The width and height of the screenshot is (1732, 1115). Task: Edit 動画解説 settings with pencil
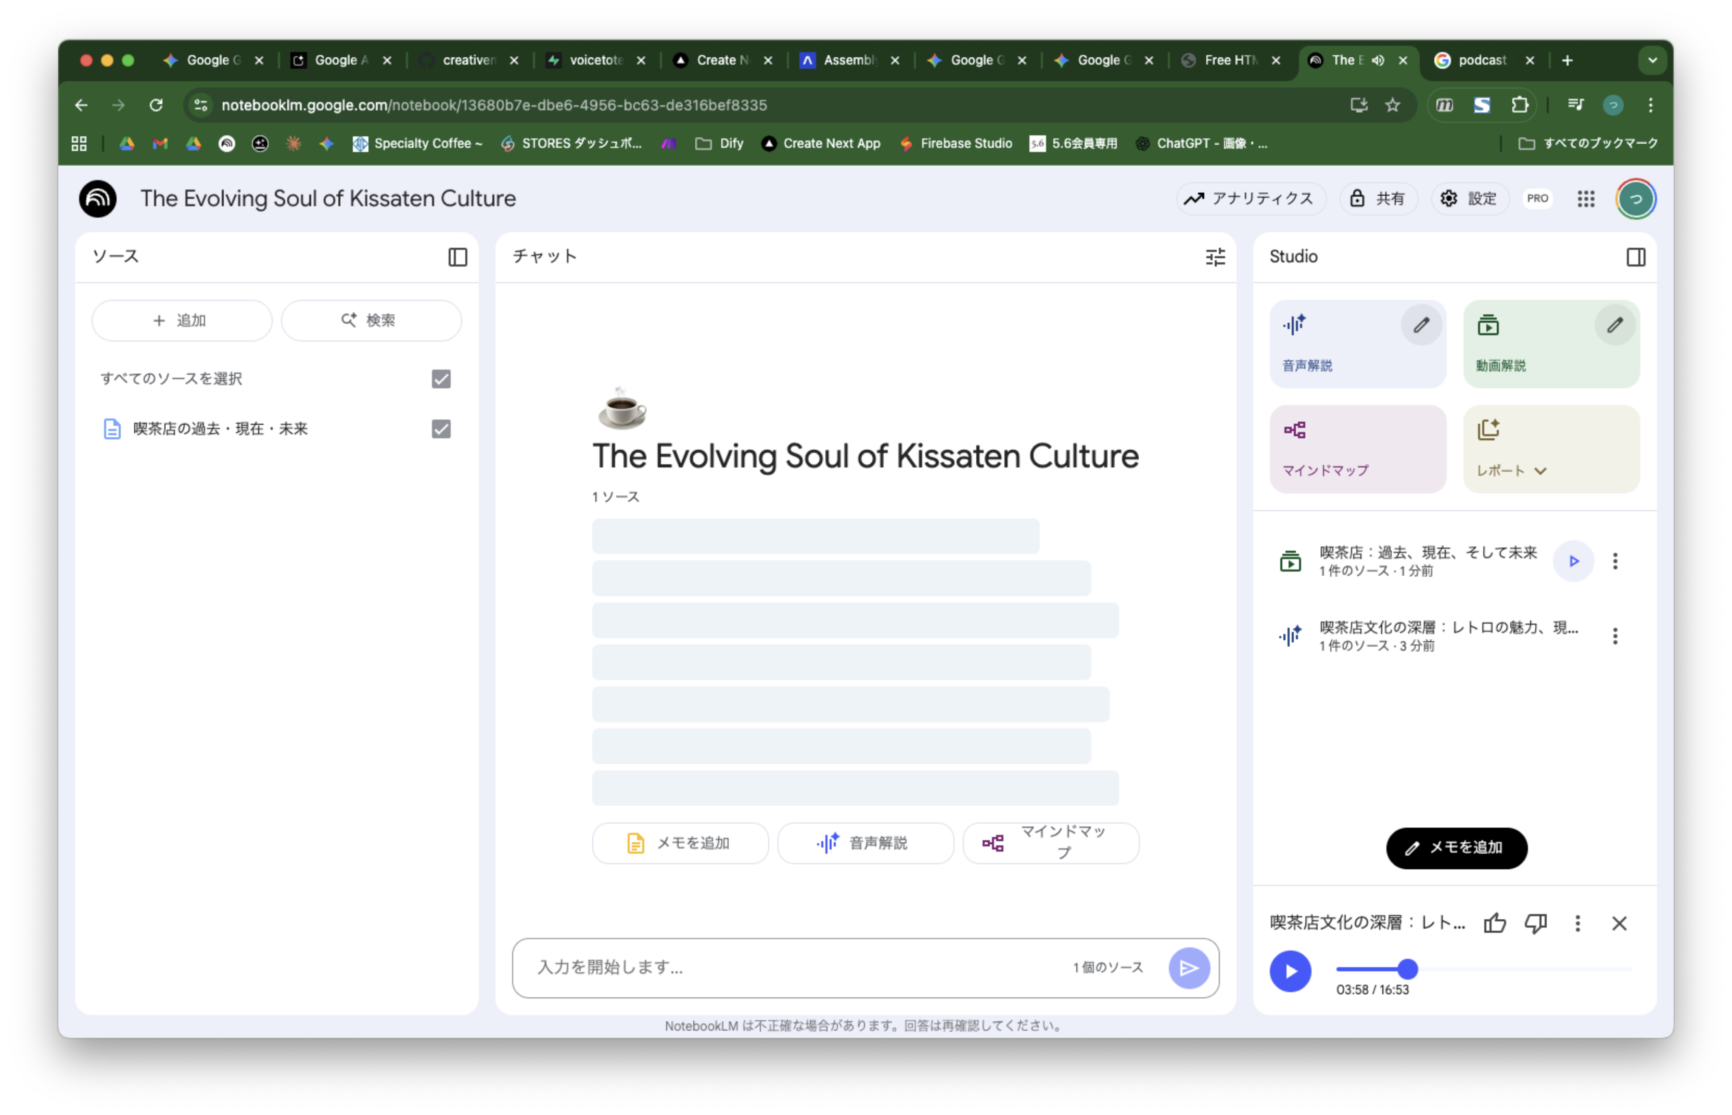click(1615, 325)
